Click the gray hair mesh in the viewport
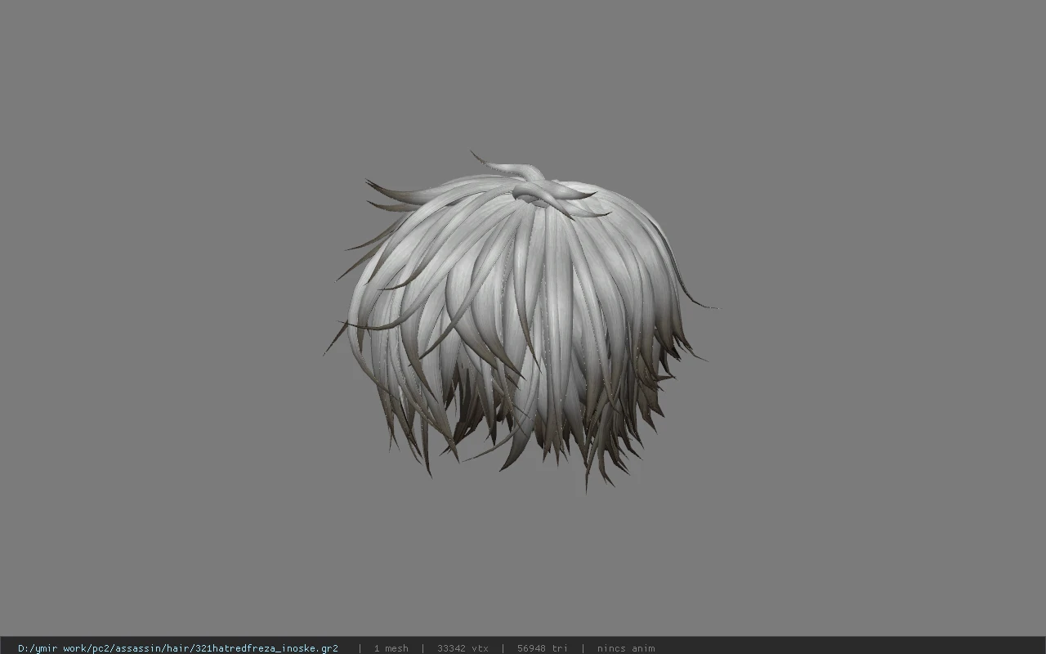This screenshot has height=654, width=1046. coord(521,320)
